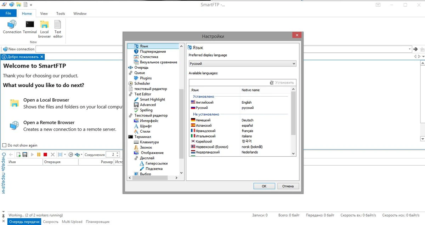Open the Local browser ribbon icon
Viewport: 425px width, 225px height.
click(x=44, y=29)
